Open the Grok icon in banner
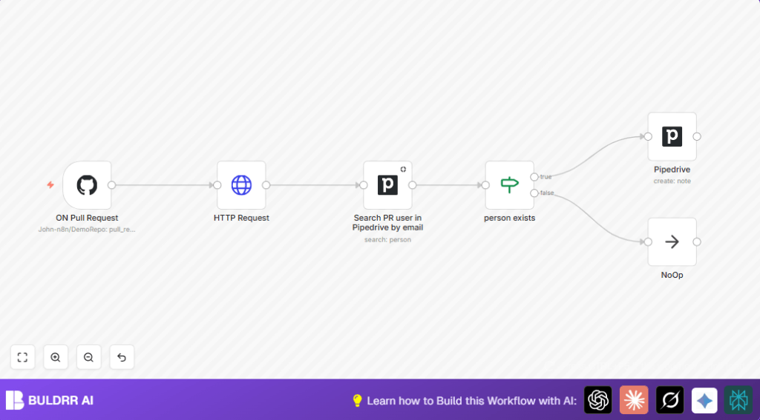Screen dimensions: 760x420 tap(670, 400)
